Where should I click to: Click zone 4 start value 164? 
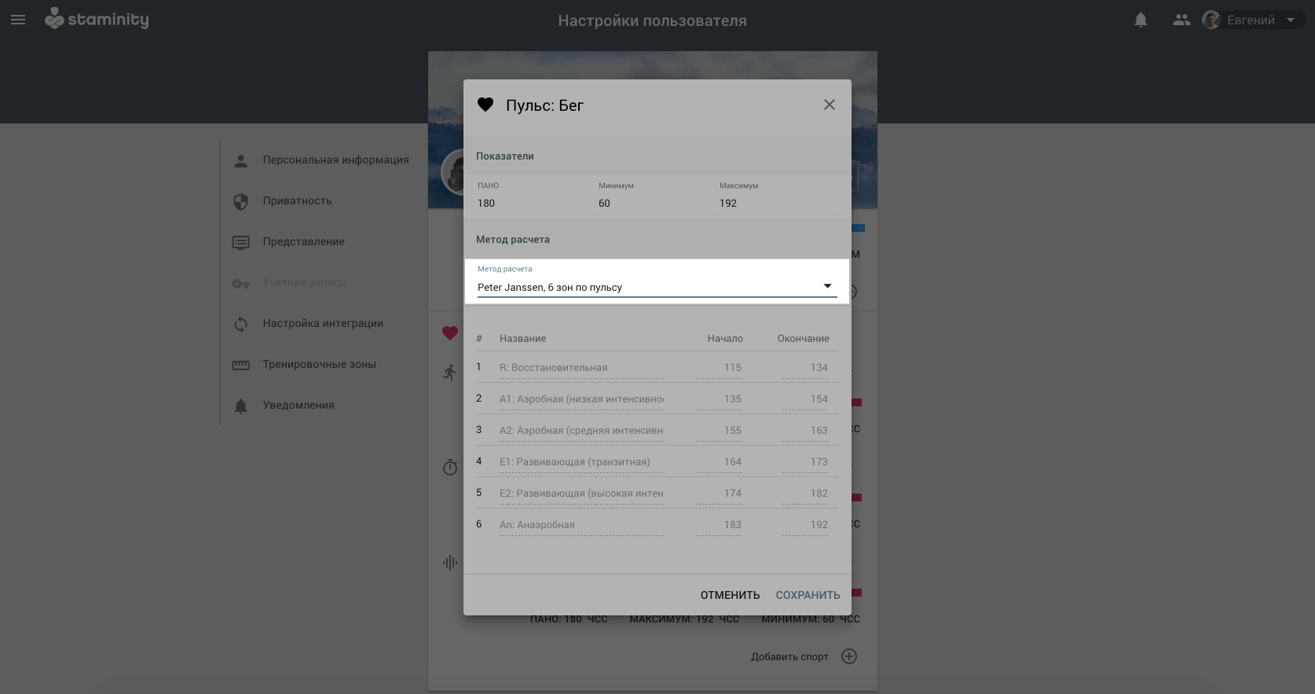(719, 462)
